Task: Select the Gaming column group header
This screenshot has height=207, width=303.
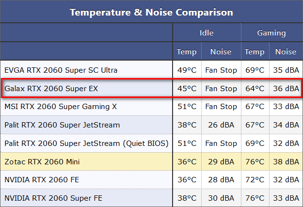Action: 271,33
